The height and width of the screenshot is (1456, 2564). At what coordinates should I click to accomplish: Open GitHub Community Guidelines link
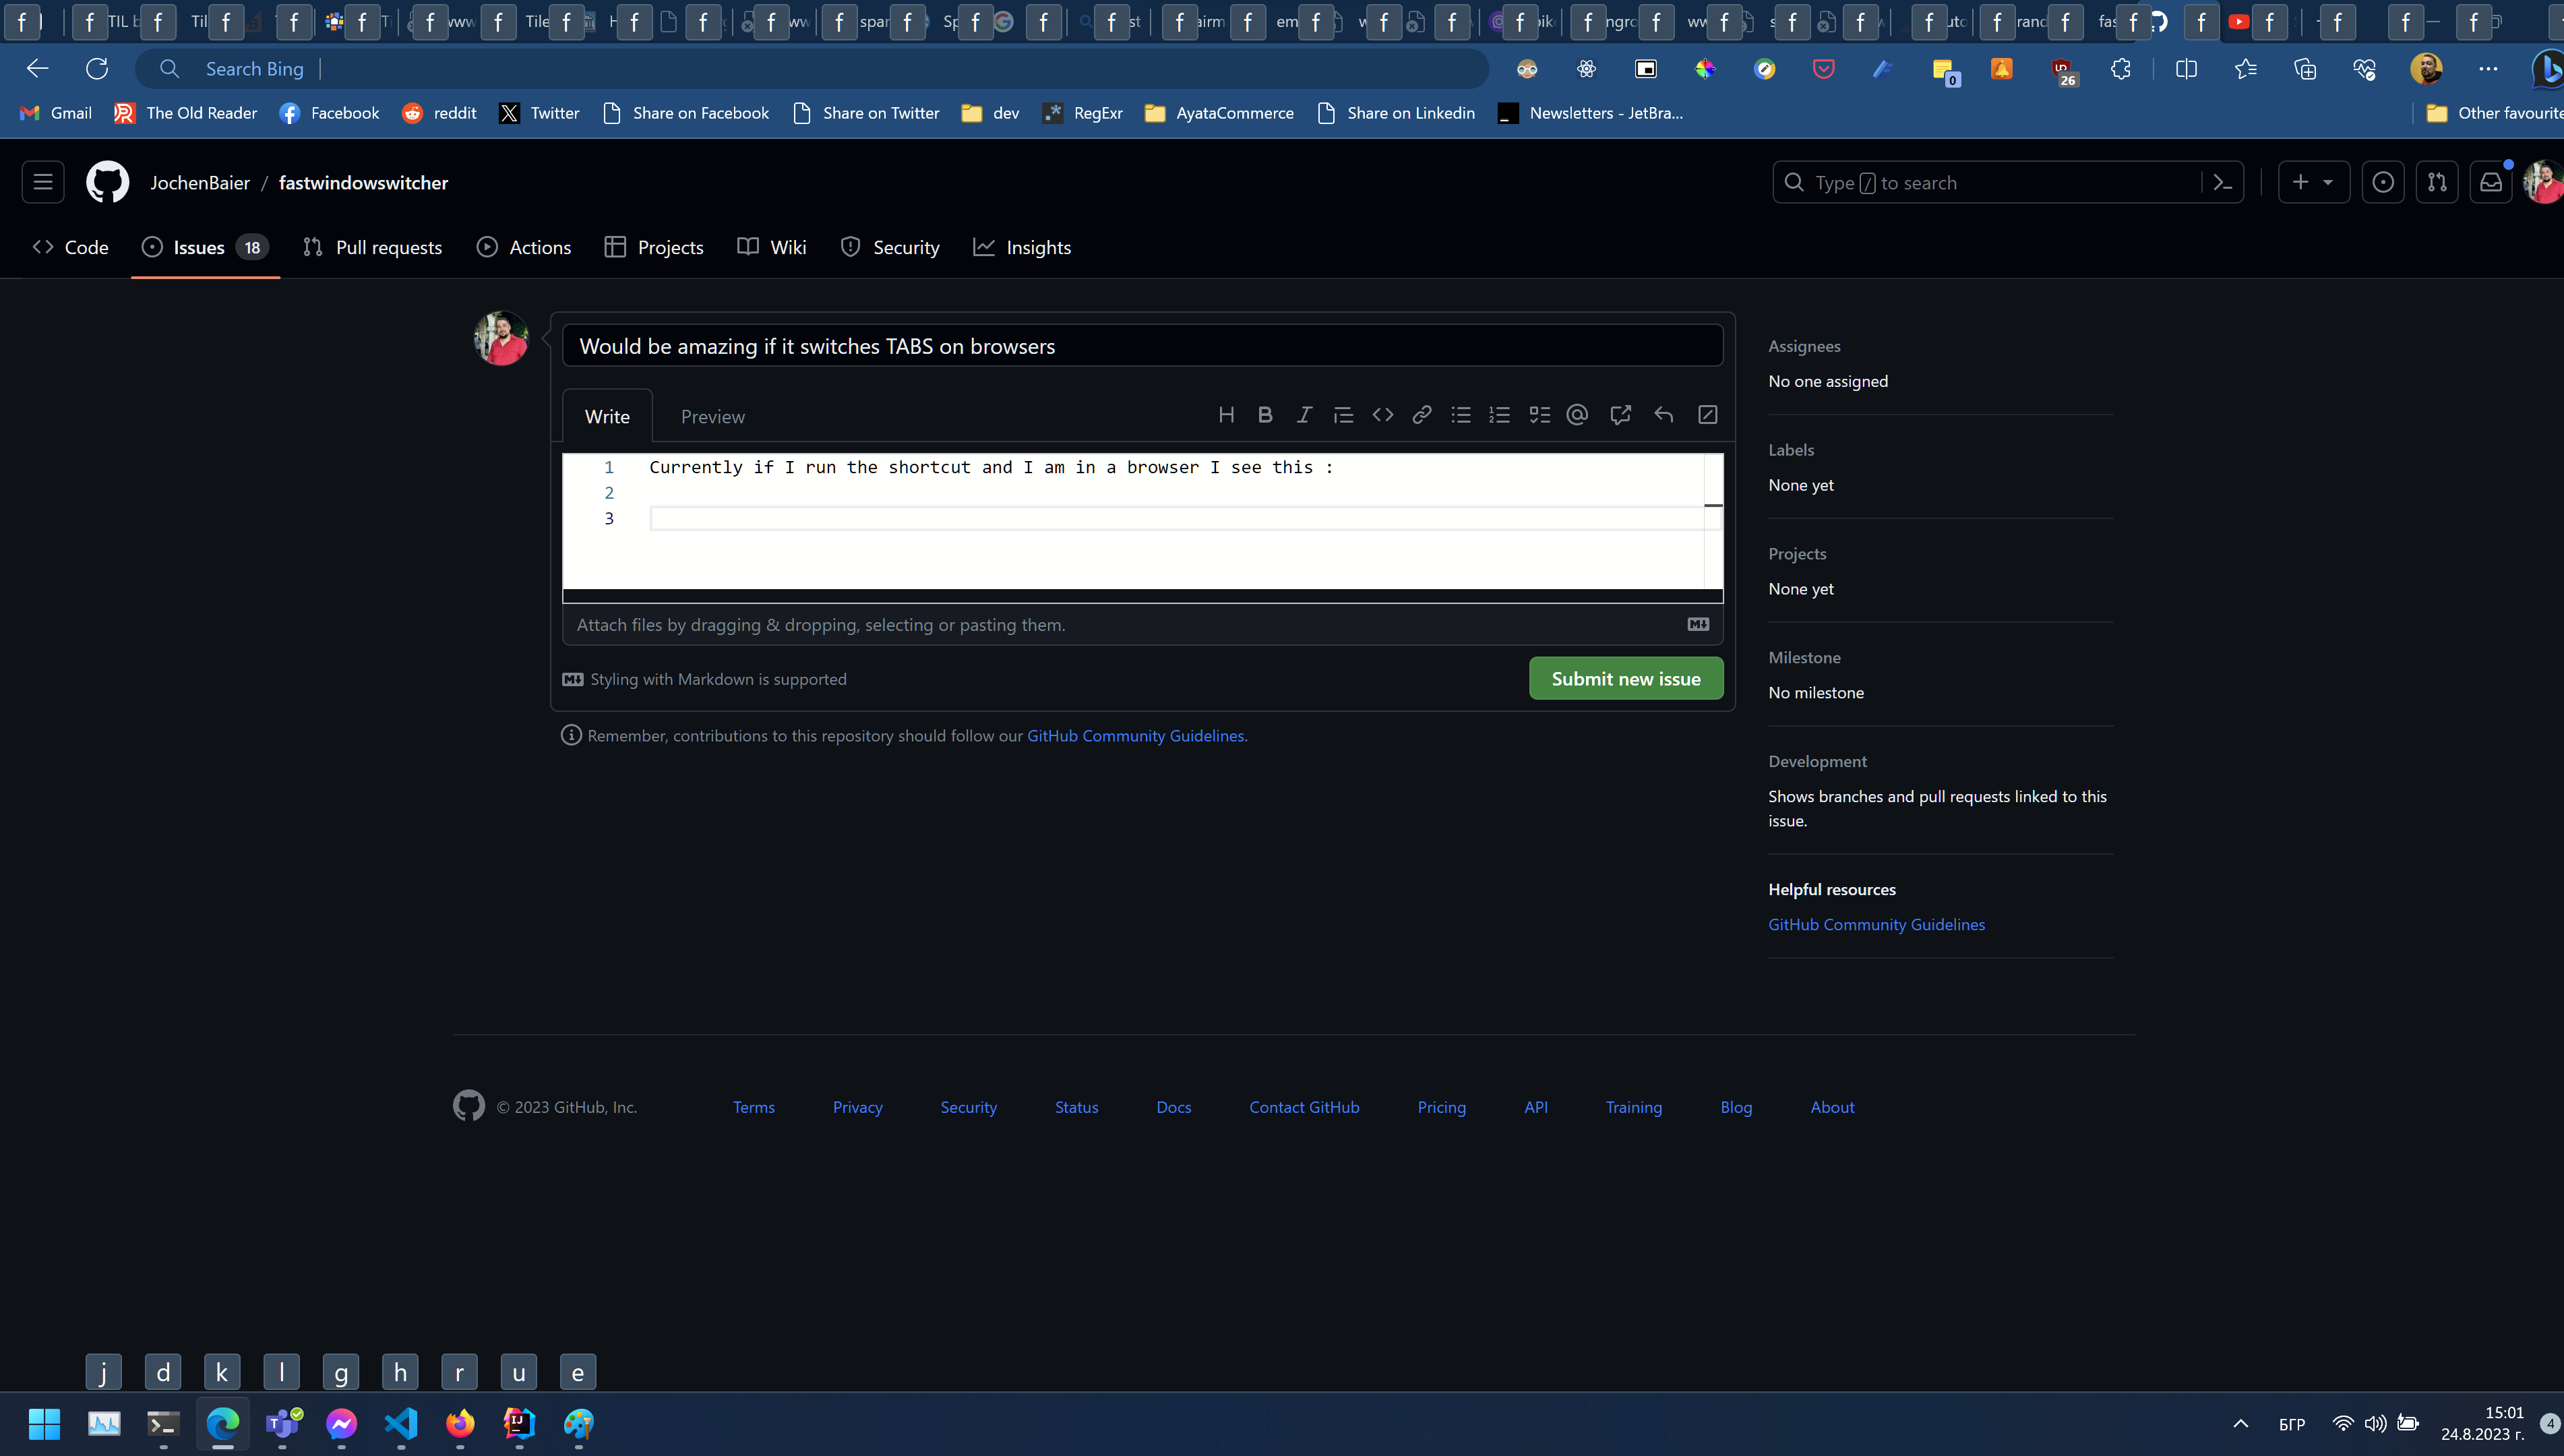point(1136,735)
